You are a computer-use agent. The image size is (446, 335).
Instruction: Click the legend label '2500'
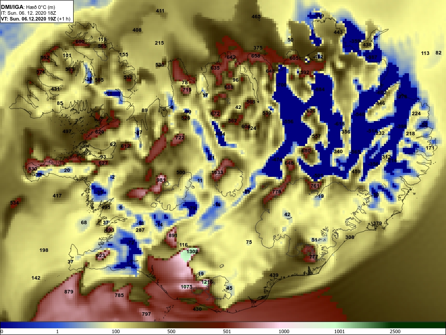pyautogui.click(x=395, y=331)
